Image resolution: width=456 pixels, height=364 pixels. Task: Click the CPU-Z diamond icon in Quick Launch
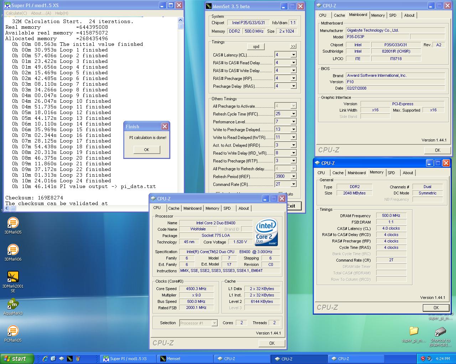click(x=62, y=359)
